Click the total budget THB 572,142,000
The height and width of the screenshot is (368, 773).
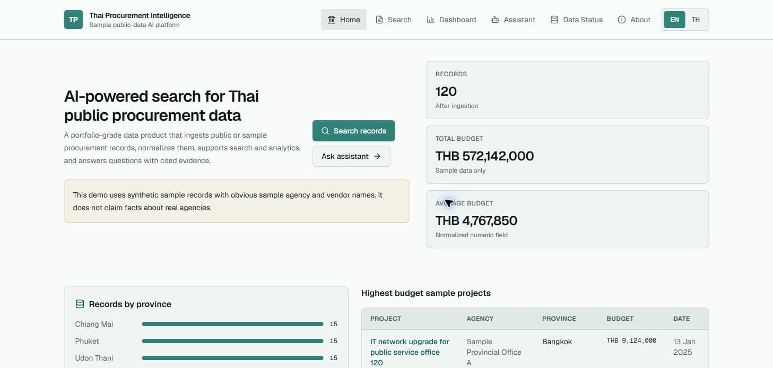(x=484, y=156)
